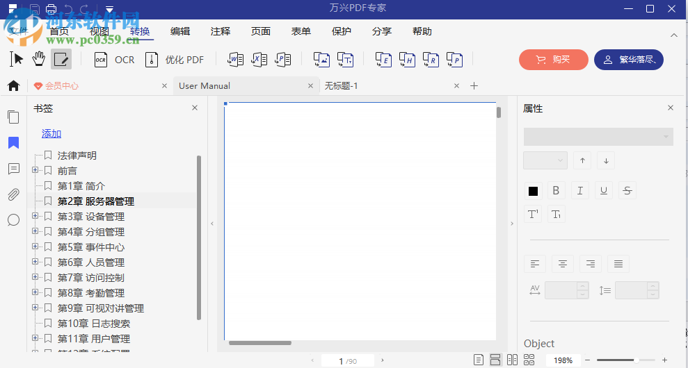Open the font family dropdown
The height and width of the screenshot is (368, 688).
pos(598,137)
